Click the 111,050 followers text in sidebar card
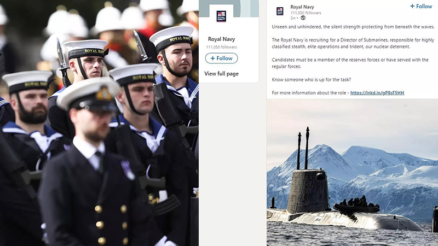The width and height of the screenshot is (438, 246). coord(222,47)
